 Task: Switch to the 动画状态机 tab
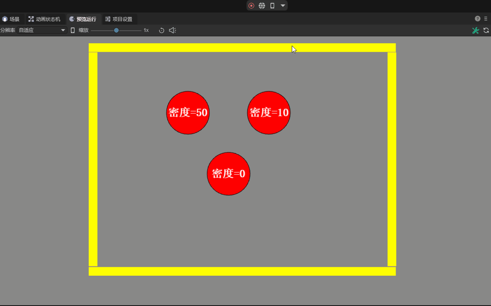coord(44,19)
